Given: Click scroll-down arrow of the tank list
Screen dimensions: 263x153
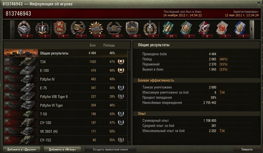Looking at the screenshot, I should [129, 143].
